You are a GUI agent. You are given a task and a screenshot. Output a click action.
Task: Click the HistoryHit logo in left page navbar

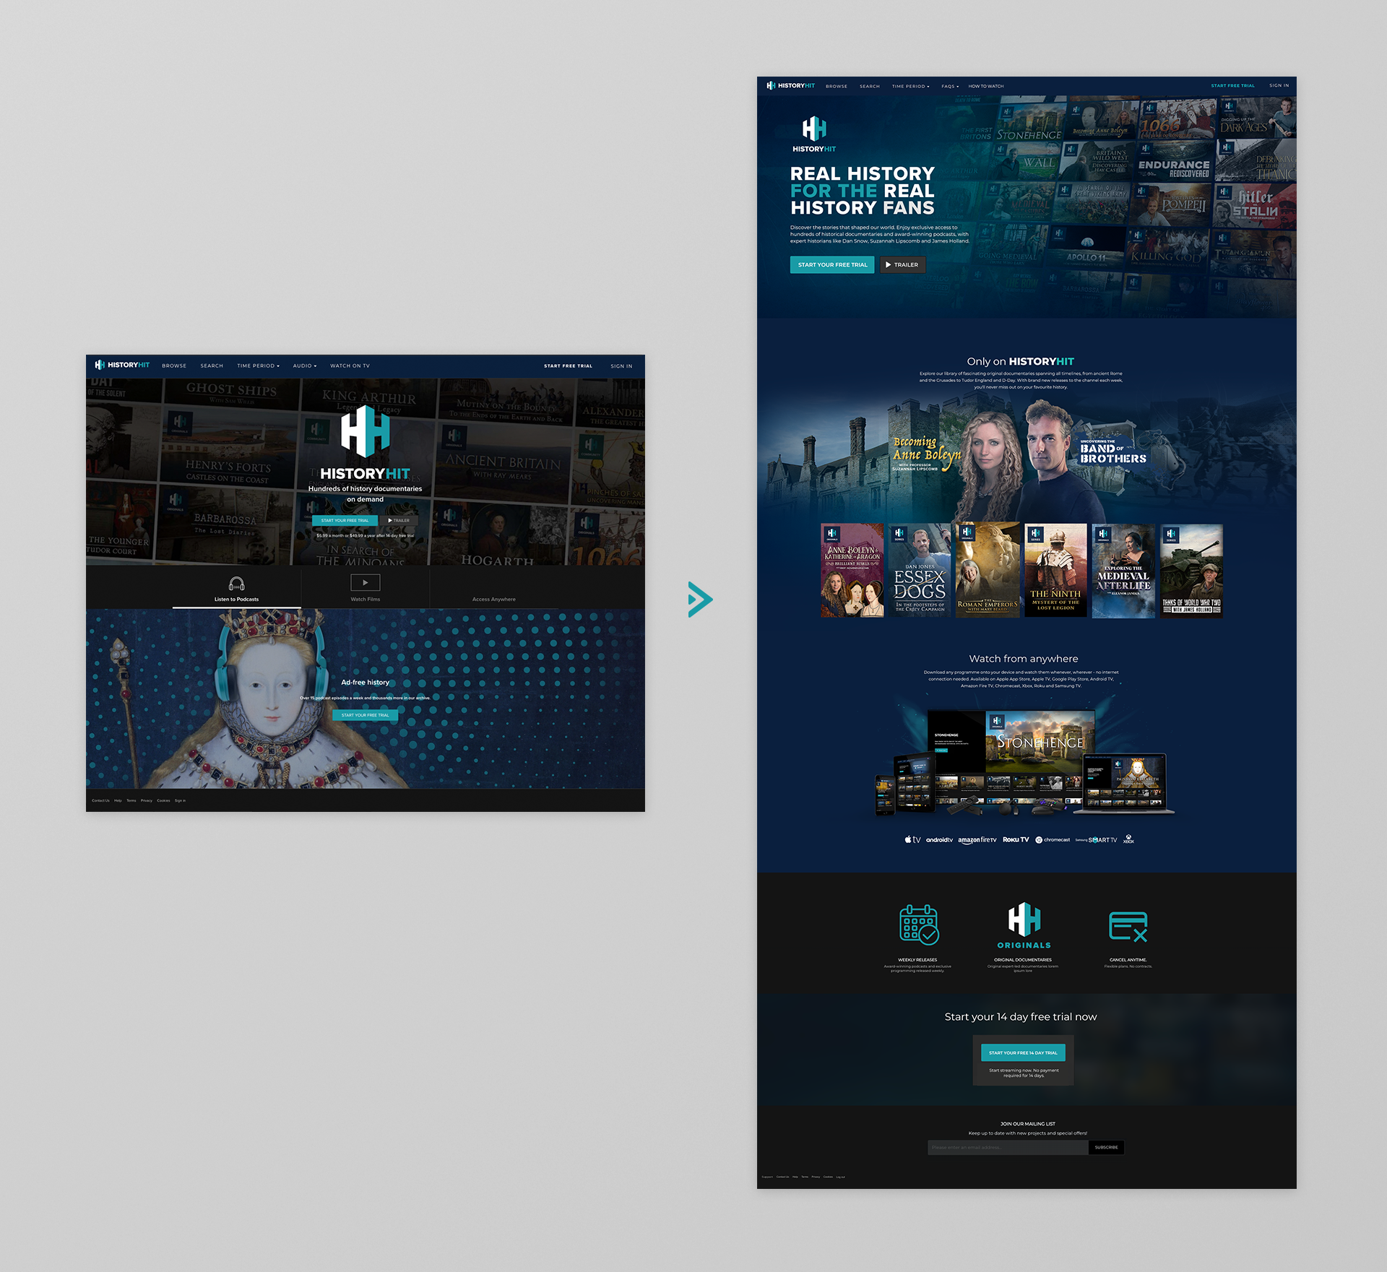(x=122, y=365)
